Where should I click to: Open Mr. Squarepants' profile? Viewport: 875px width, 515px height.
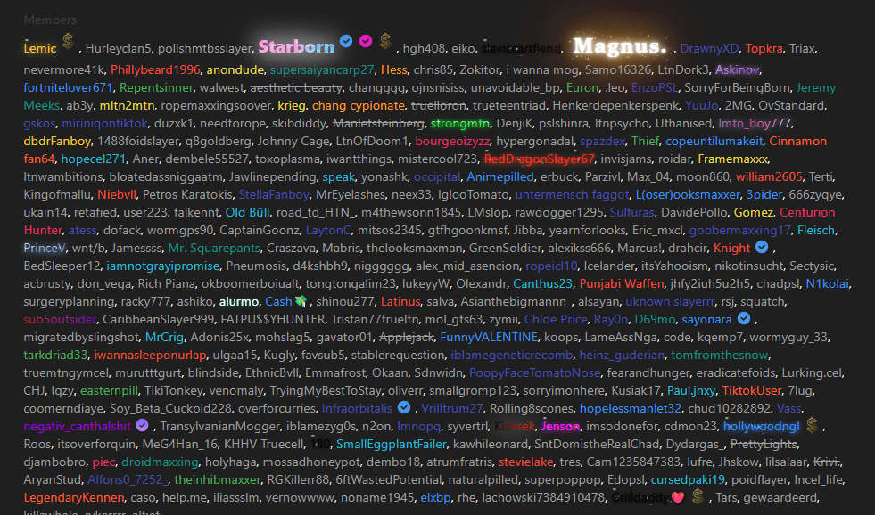point(214,248)
